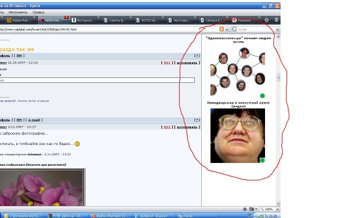Switch to the Panasonic tab
The width and height of the screenshot is (349, 218).
point(246,20)
